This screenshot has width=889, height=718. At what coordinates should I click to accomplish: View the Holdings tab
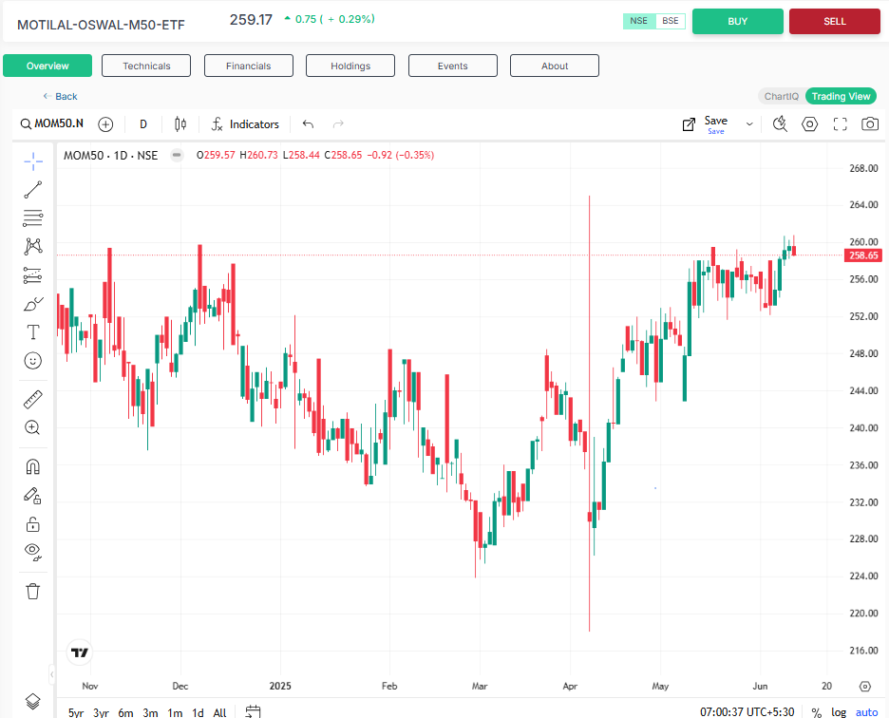(350, 66)
